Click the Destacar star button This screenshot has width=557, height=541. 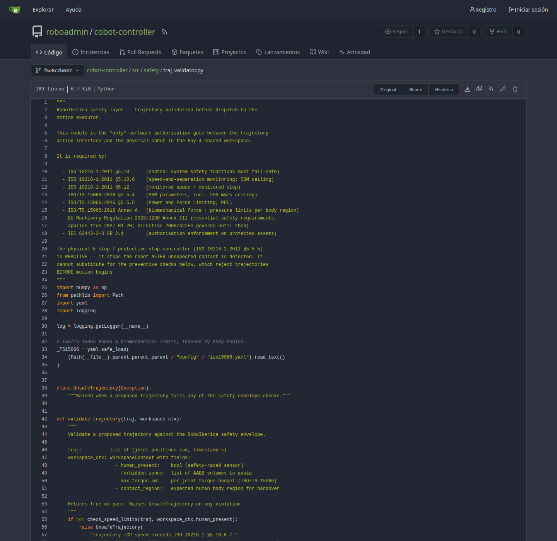(448, 32)
